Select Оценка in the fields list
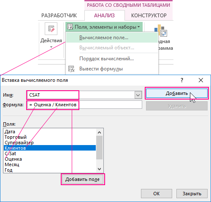 pos(50,159)
